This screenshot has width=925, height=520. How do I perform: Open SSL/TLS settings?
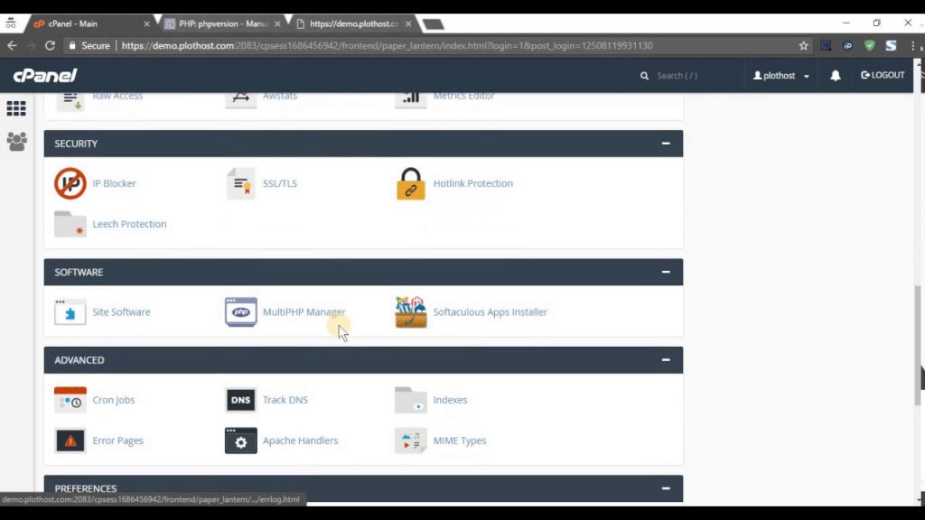click(x=278, y=183)
